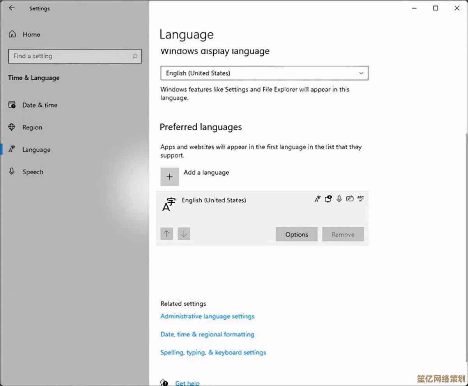This screenshot has height=386, width=468.
Task: Click the spell-check ABC feature icon
Action: (x=360, y=199)
